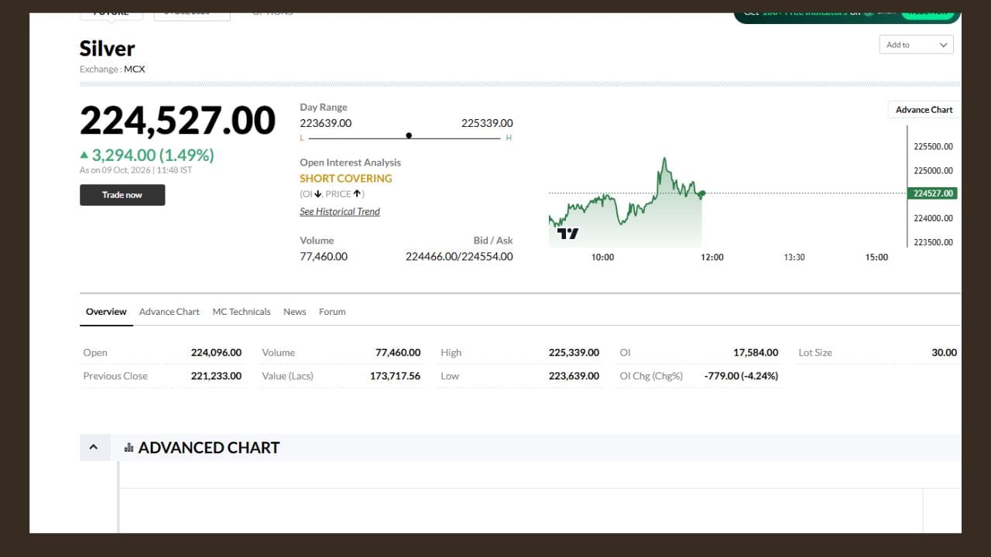The image size is (991, 557).
Task: Click the High value 225,339.00 in the table
Action: click(x=574, y=353)
